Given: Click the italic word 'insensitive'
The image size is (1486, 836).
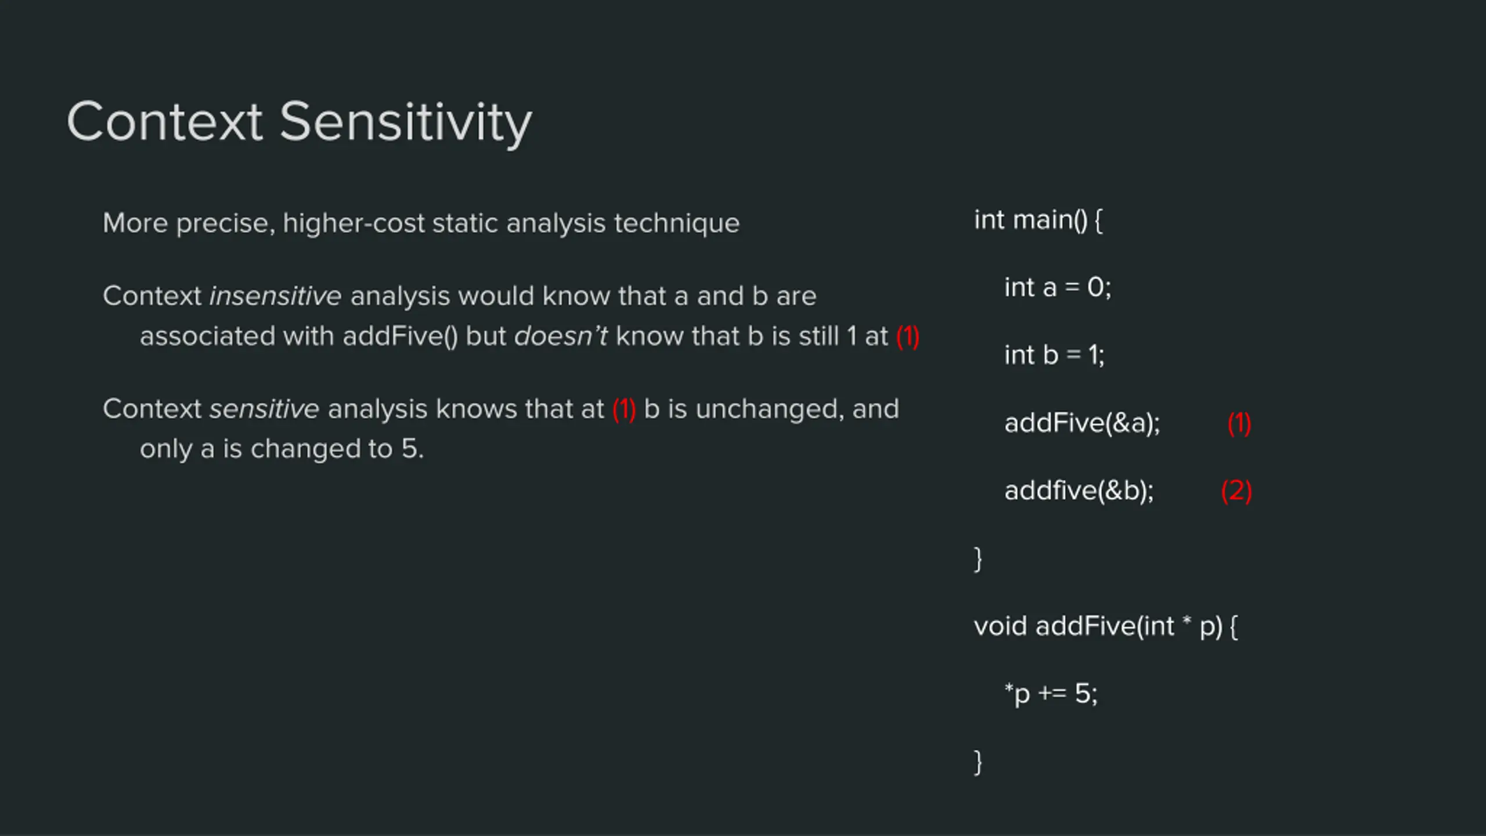Looking at the screenshot, I should click(275, 296).
